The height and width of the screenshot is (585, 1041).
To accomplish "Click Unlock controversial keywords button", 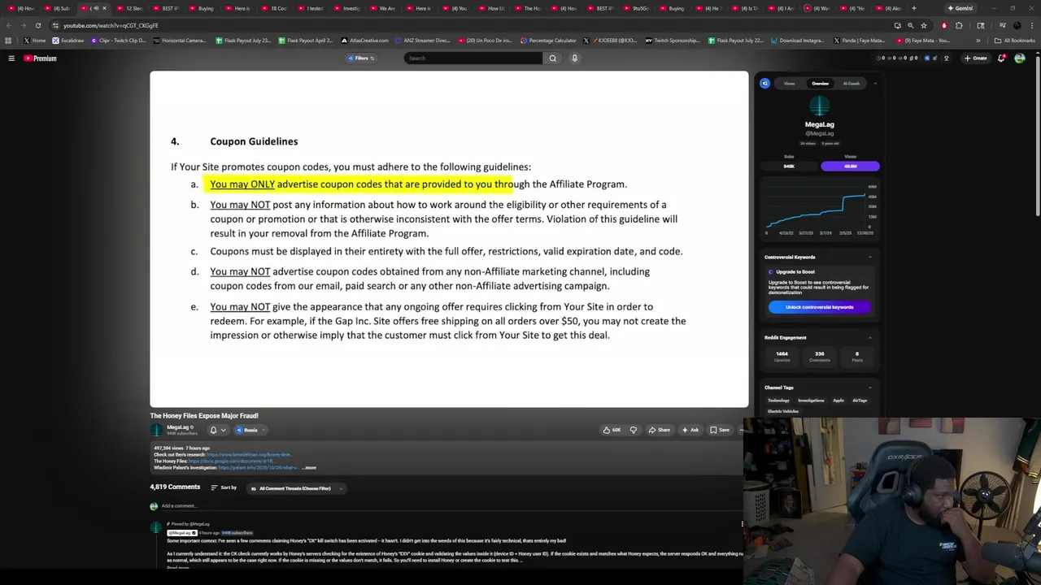I will [x=819, y=307].
